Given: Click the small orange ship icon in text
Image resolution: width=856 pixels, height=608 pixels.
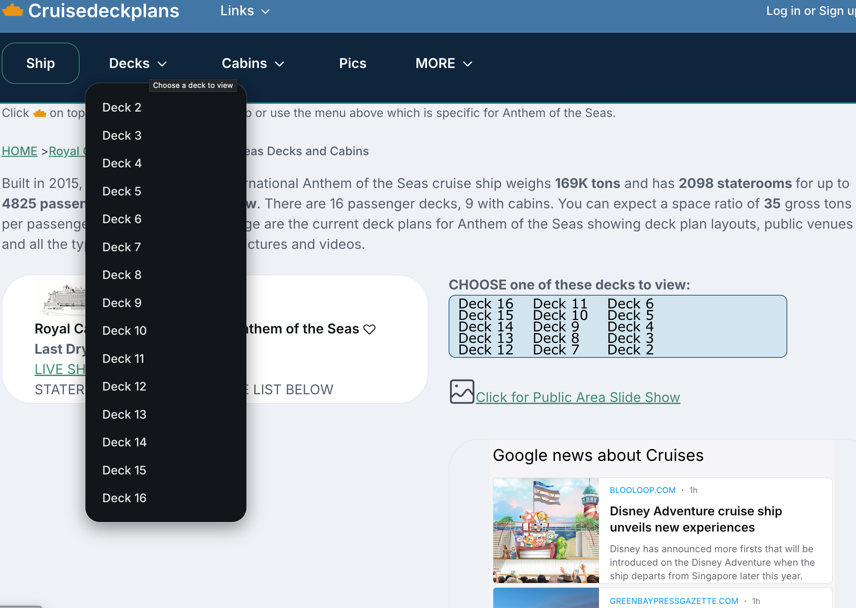Looking at the screenshot, I should [39, 113].
